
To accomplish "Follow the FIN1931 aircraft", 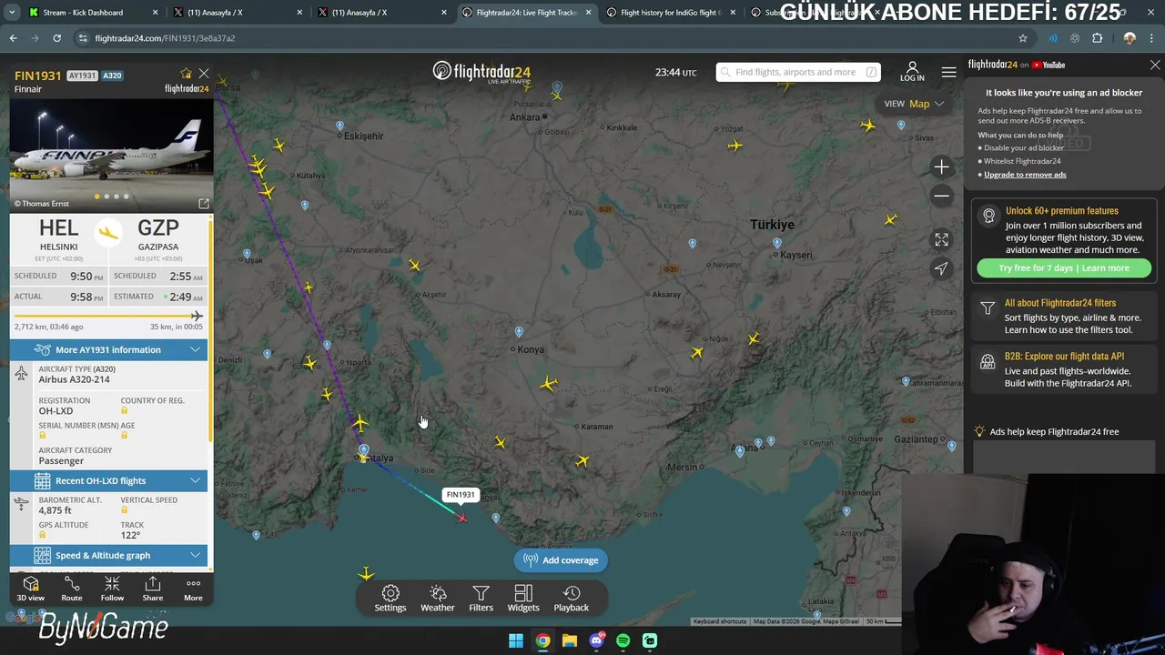I will [x=112, y=589].
